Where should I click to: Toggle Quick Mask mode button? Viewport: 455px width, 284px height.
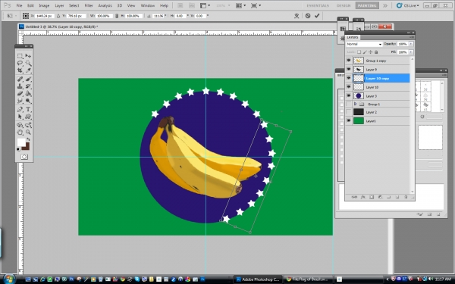[x=24, y=157]
